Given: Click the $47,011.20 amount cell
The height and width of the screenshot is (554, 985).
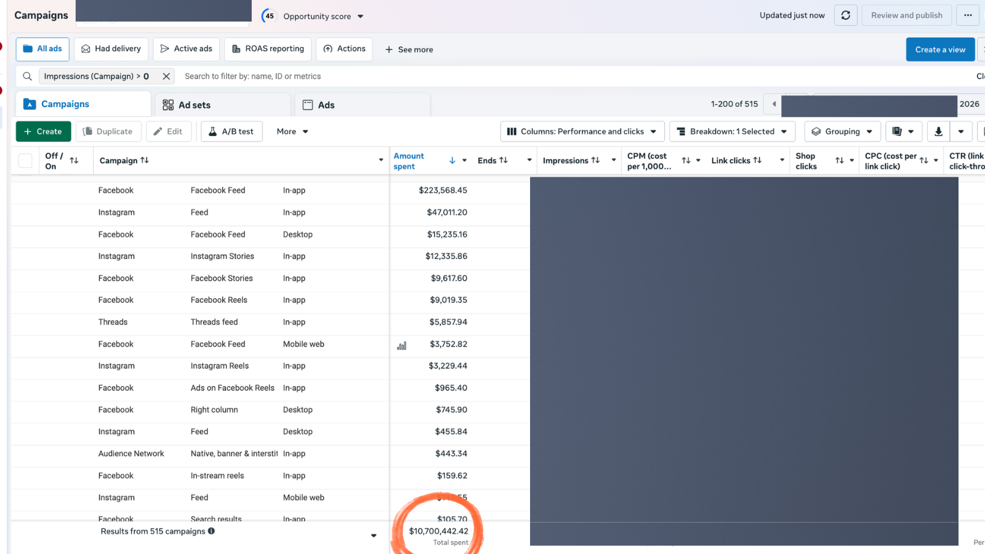Looking at the screenshot, I should [x=447, y=213].
